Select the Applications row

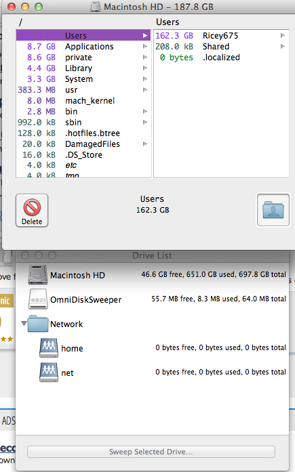tap(83, 46)
